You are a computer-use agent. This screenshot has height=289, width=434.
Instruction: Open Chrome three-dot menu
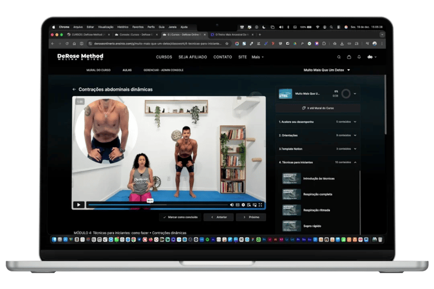point(382,43)
